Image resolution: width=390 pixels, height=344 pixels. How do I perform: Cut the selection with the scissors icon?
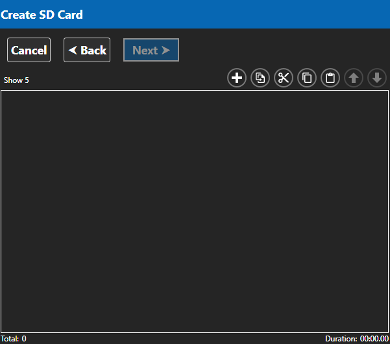[284, 78]
